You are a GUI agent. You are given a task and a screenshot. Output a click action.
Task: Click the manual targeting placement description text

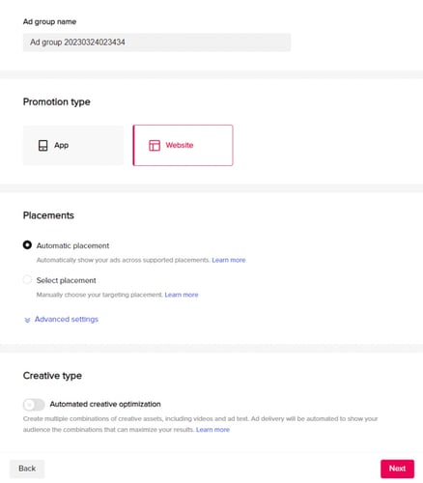point(99,295)
